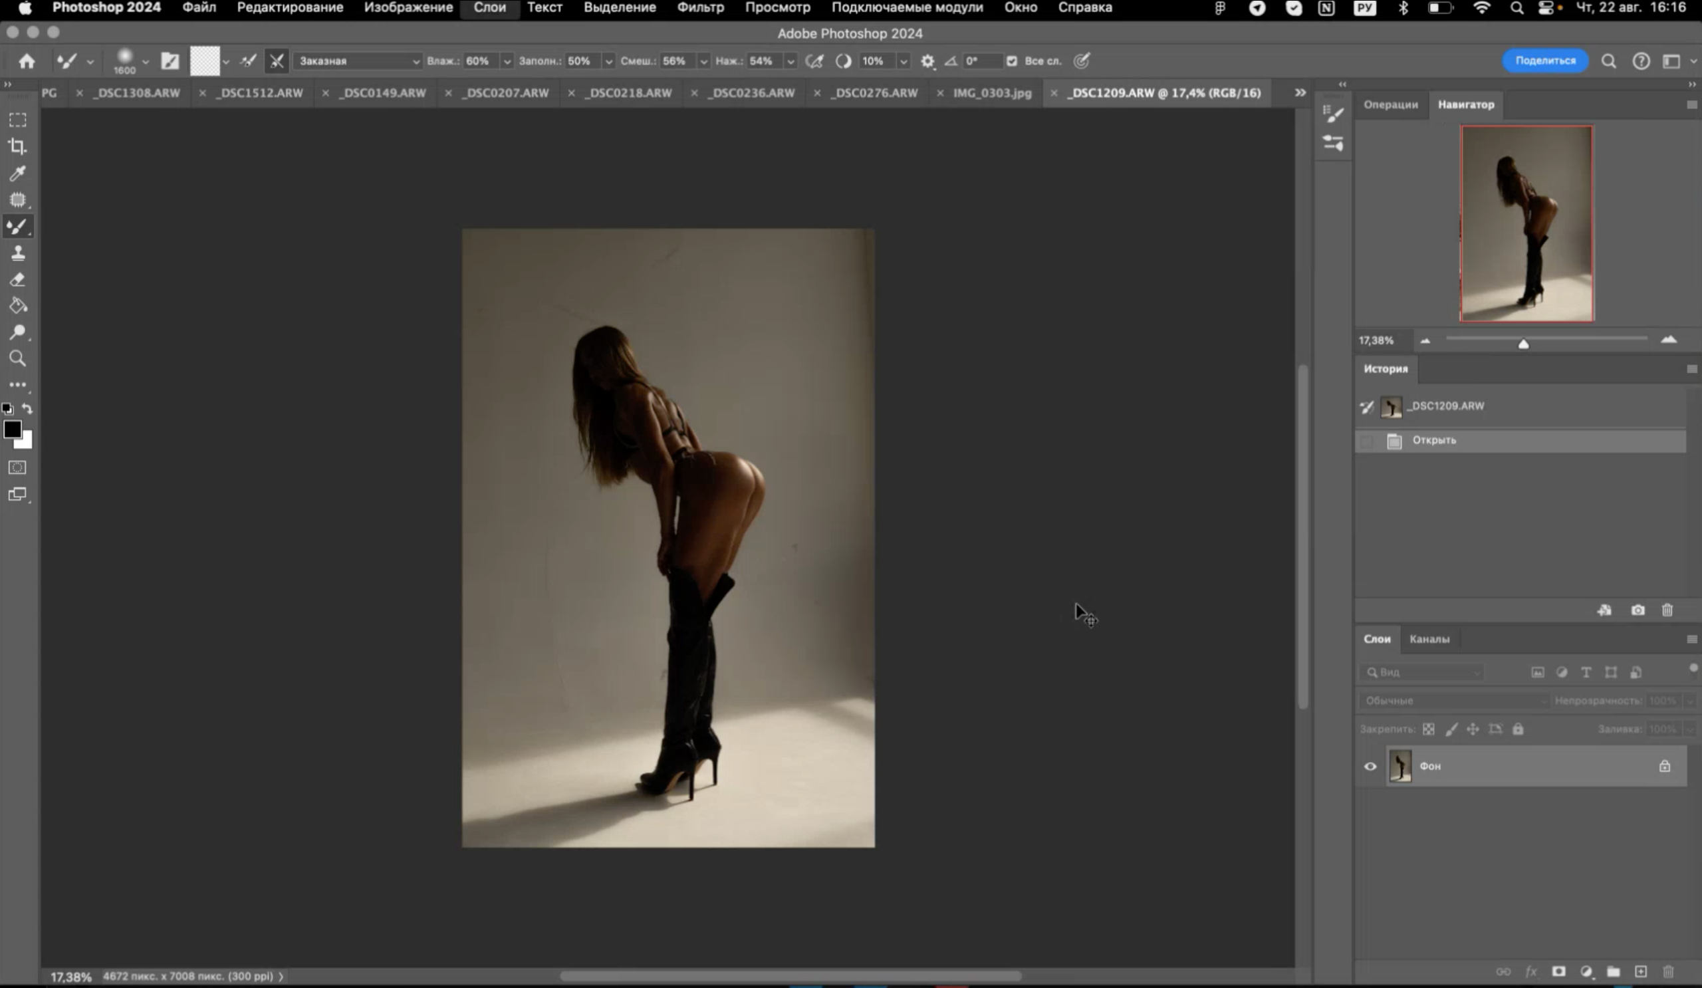The width and height of the screenshot is (1702, 988).
Task: Click the Navigator preview thumbnail
Action: (1526, 223)
